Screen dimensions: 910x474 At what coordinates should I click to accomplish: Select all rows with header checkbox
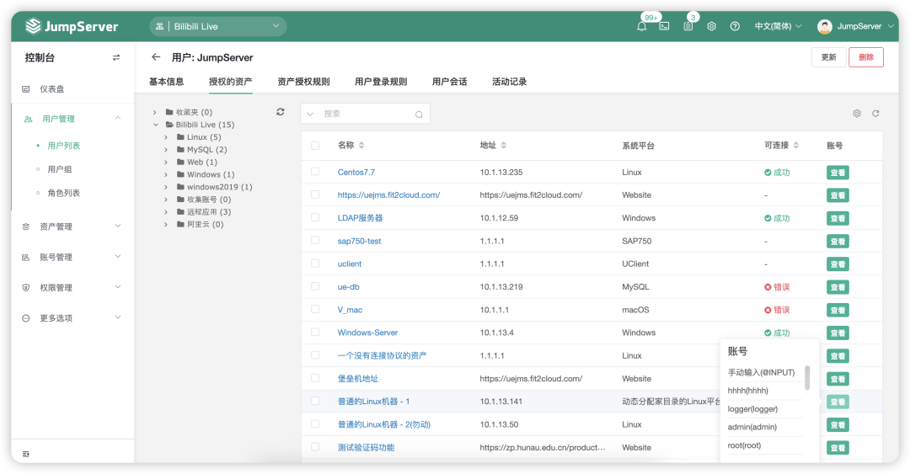[x=315, y=146]
